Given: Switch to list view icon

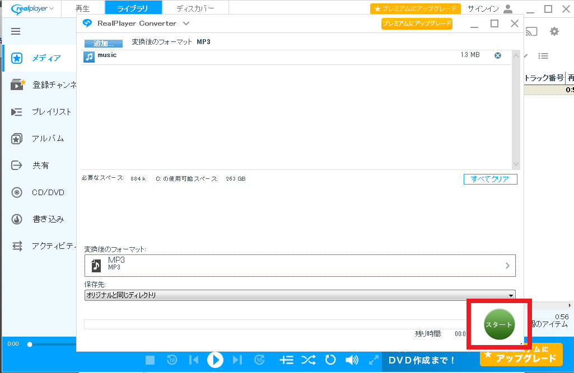Looking at the screenshot, I should coord(543,56).
